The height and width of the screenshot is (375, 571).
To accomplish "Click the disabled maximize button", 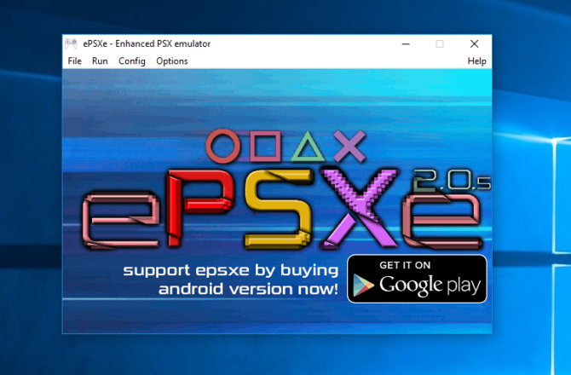I will (440, 44).
